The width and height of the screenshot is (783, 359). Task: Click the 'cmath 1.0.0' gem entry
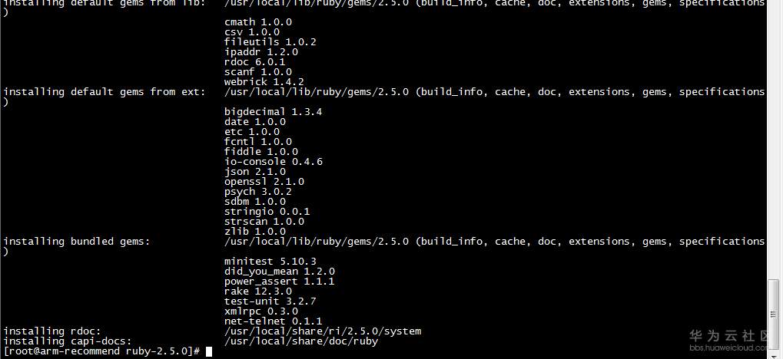(x=258, y=22)
